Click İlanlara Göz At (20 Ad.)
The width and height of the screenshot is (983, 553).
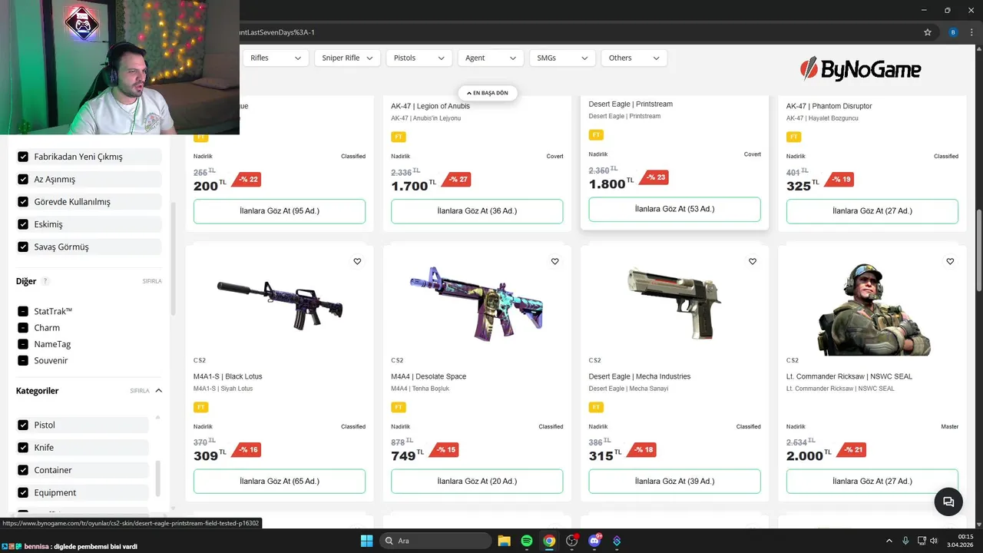[x=477, y=482]
